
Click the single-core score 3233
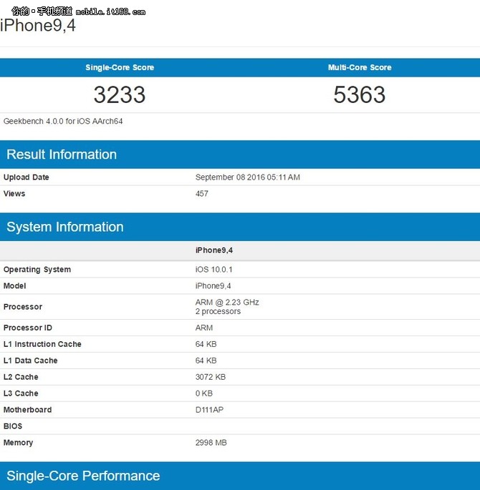coord(120,94)
